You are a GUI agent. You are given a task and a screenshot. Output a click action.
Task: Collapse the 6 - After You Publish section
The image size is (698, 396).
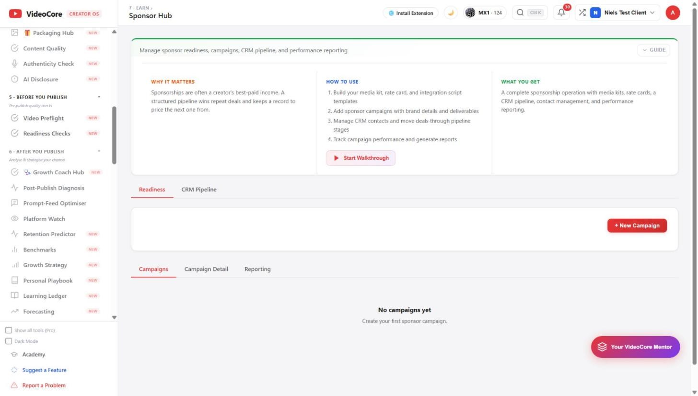(99, 151)
